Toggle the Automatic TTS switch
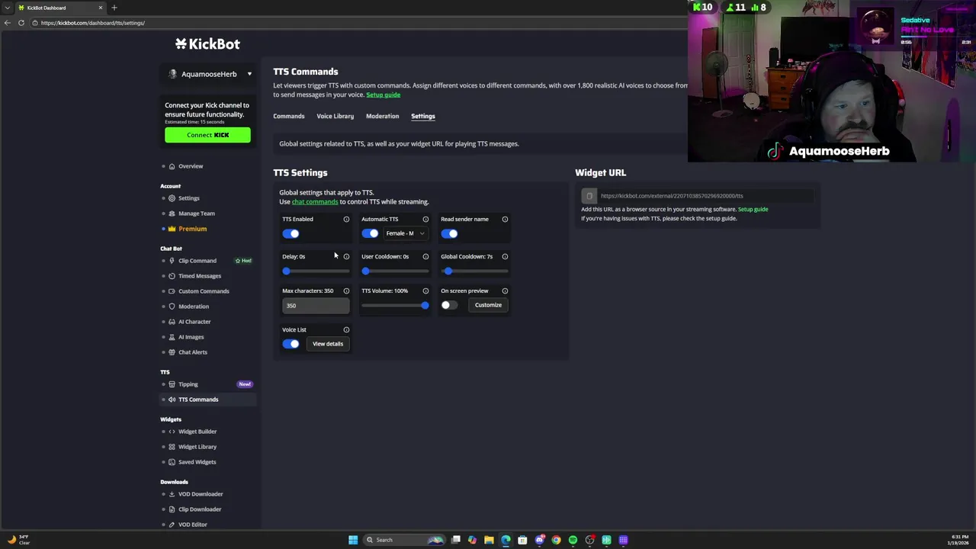 [x=370, y=233]
